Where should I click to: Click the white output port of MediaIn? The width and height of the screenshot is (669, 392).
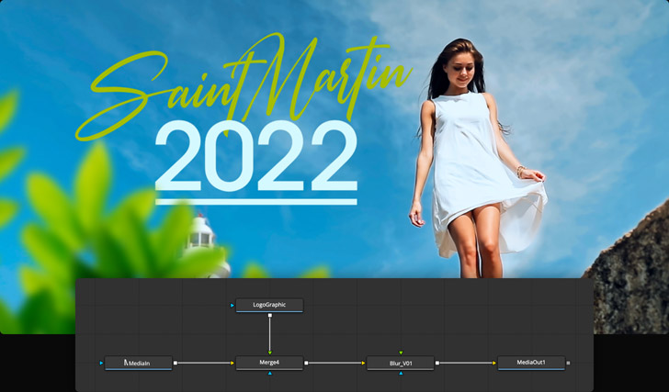[x=176, y=363]
